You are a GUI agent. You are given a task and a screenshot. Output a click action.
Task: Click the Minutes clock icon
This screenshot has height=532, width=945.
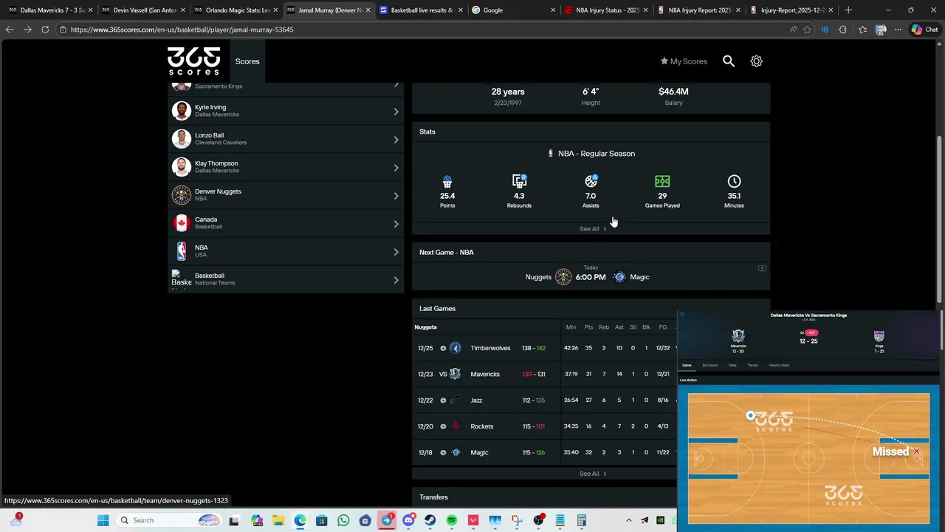click(x=734, y=181)
